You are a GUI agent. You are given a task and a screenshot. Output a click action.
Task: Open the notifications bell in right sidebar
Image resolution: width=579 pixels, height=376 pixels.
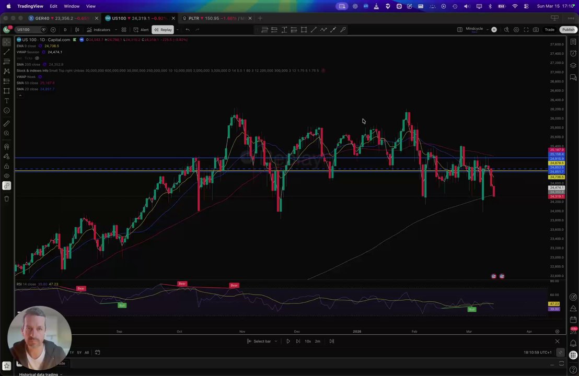coord(573,343)
